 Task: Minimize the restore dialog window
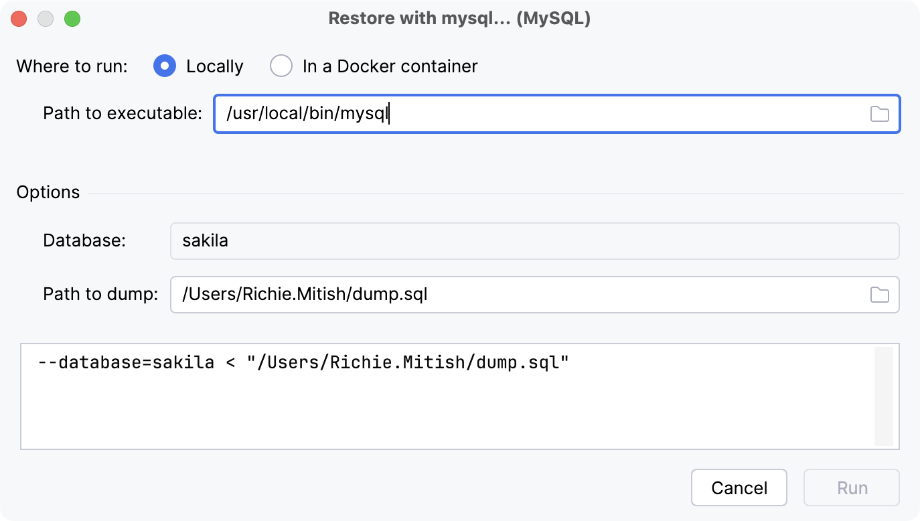click(46, 19)
